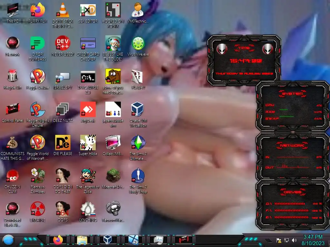
Task: Select the HOOKED ON XONIX icon
Action: [113, 15]
